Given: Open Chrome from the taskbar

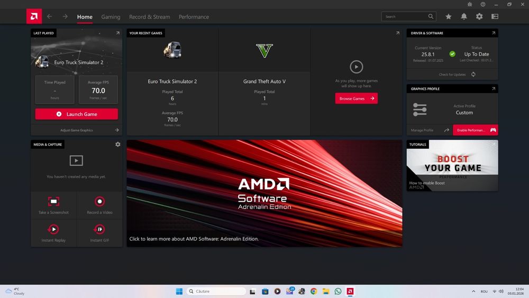Looking at the screenshot, I should (x=314, y=291).
